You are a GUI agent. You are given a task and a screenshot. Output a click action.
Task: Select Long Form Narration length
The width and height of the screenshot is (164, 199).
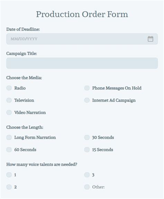[x=9, y=137]
